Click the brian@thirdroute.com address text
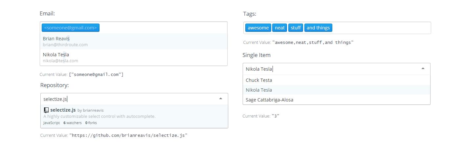The height and width of the screenshot is (145, 464). (x=65, y=45)
